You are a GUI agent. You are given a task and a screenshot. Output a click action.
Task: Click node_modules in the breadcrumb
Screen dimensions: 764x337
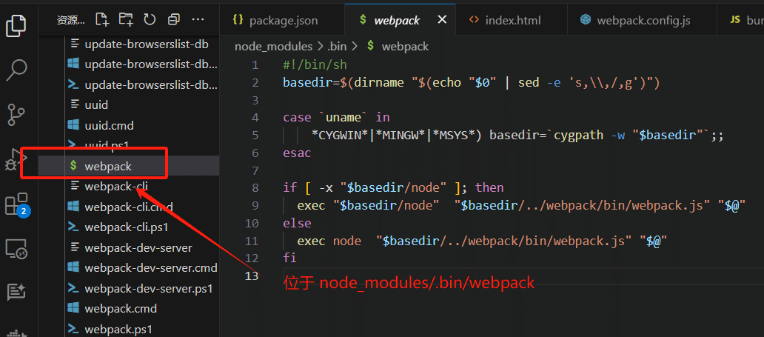point(273,47)
